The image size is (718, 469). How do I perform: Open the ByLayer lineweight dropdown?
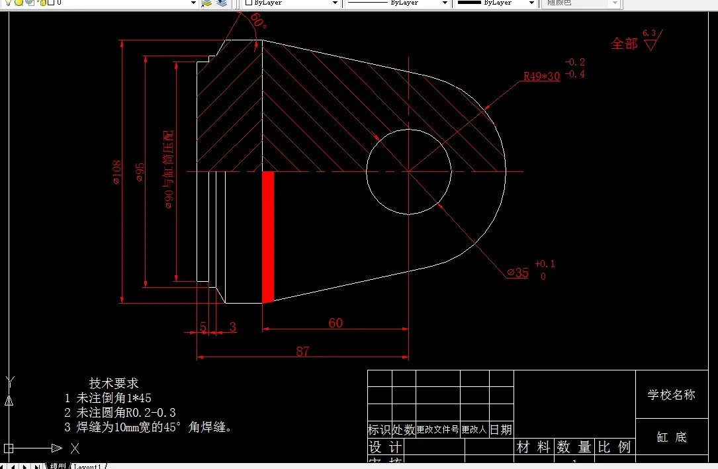coord(531,3)
